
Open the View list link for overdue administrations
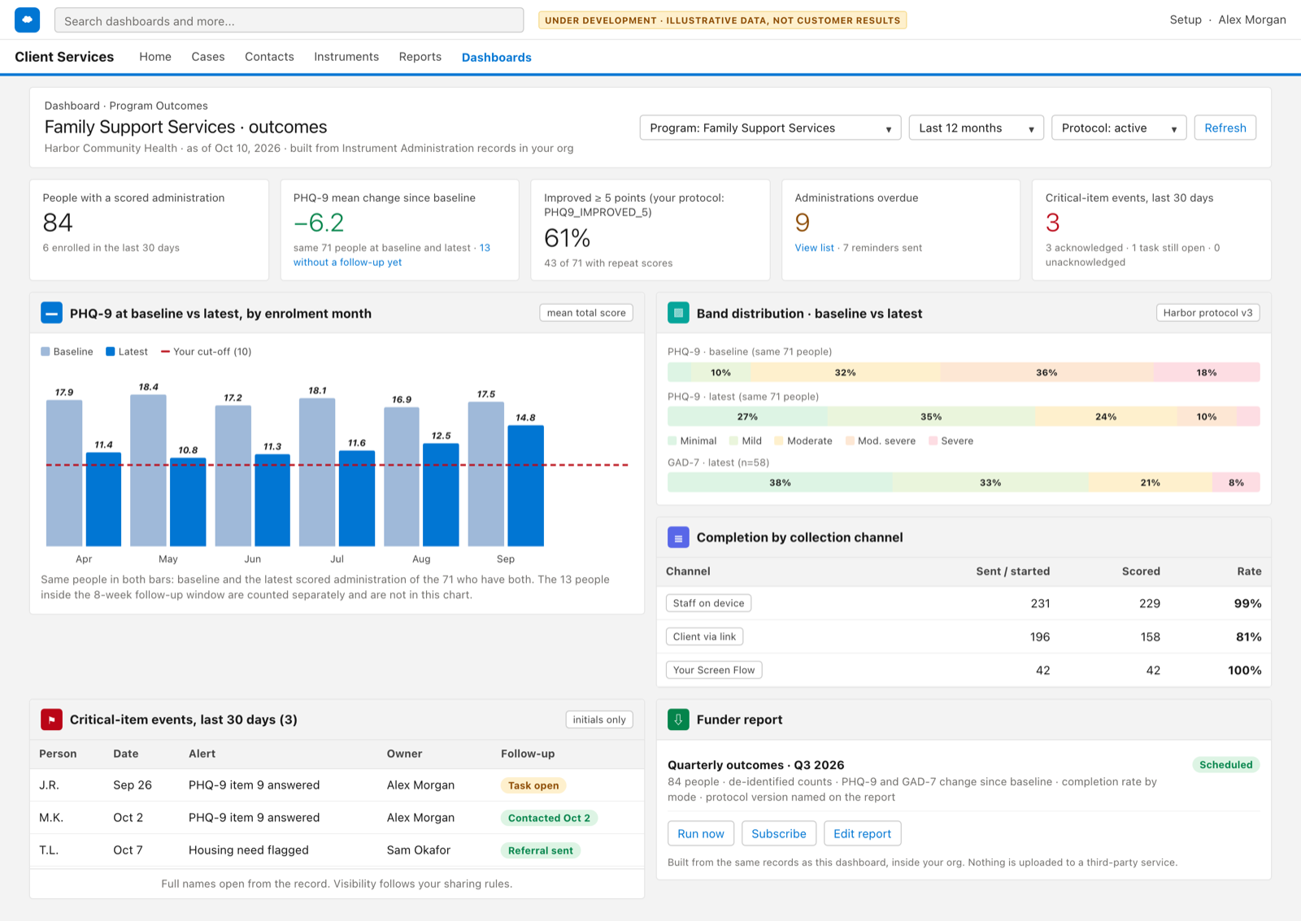point(815,248)
